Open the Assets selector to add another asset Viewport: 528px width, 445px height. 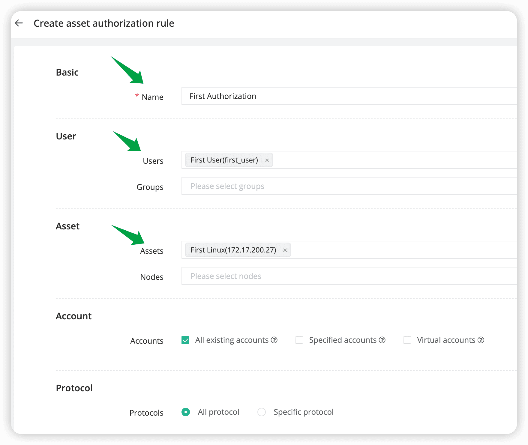[390, 250]
